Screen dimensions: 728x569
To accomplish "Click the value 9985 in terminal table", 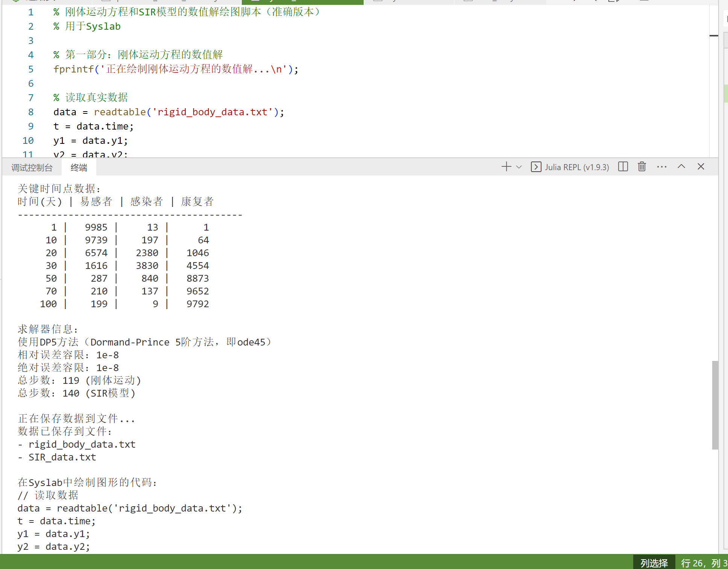I will pos(96,227).
